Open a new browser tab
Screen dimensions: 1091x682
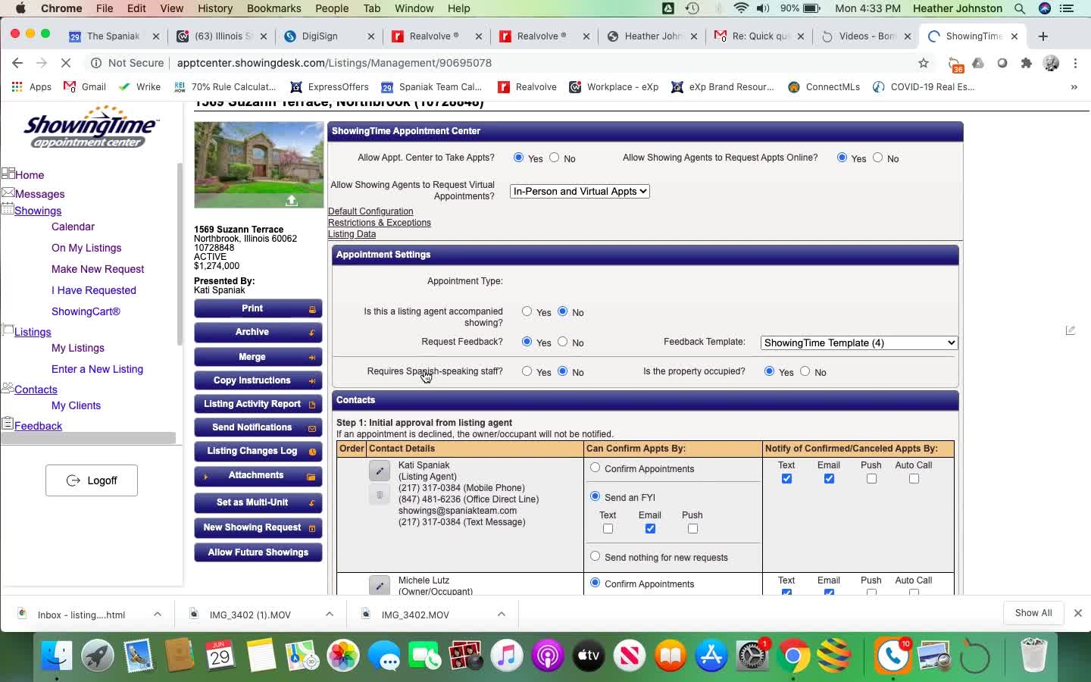pyautogui.click(x=1043, y=36)
